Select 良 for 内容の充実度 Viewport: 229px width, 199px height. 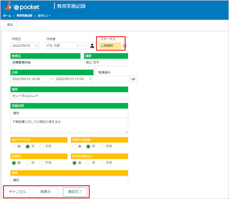coord(74,147)
